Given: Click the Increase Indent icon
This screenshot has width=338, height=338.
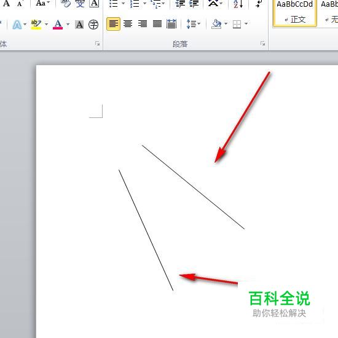Looking at the screenshot, I should click(x=194, y=4).
